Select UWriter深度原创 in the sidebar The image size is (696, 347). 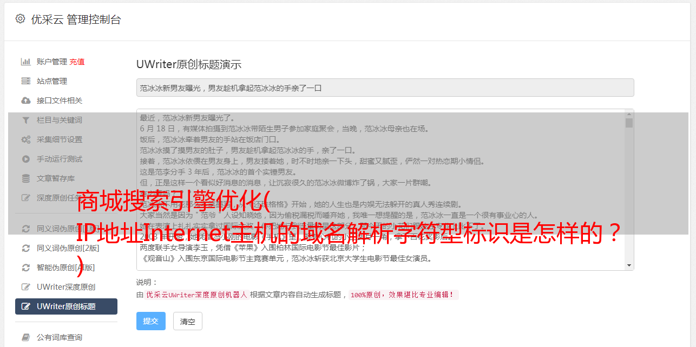[x=66, y=287]
